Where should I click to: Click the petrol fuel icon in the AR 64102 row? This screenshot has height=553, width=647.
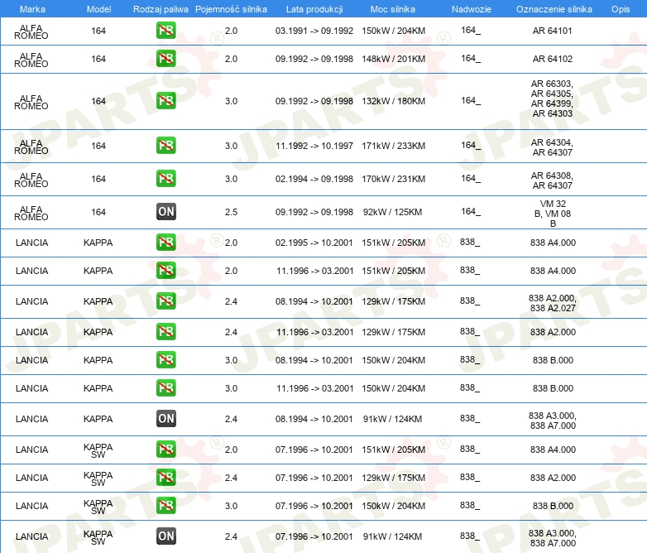pos(165,59)
